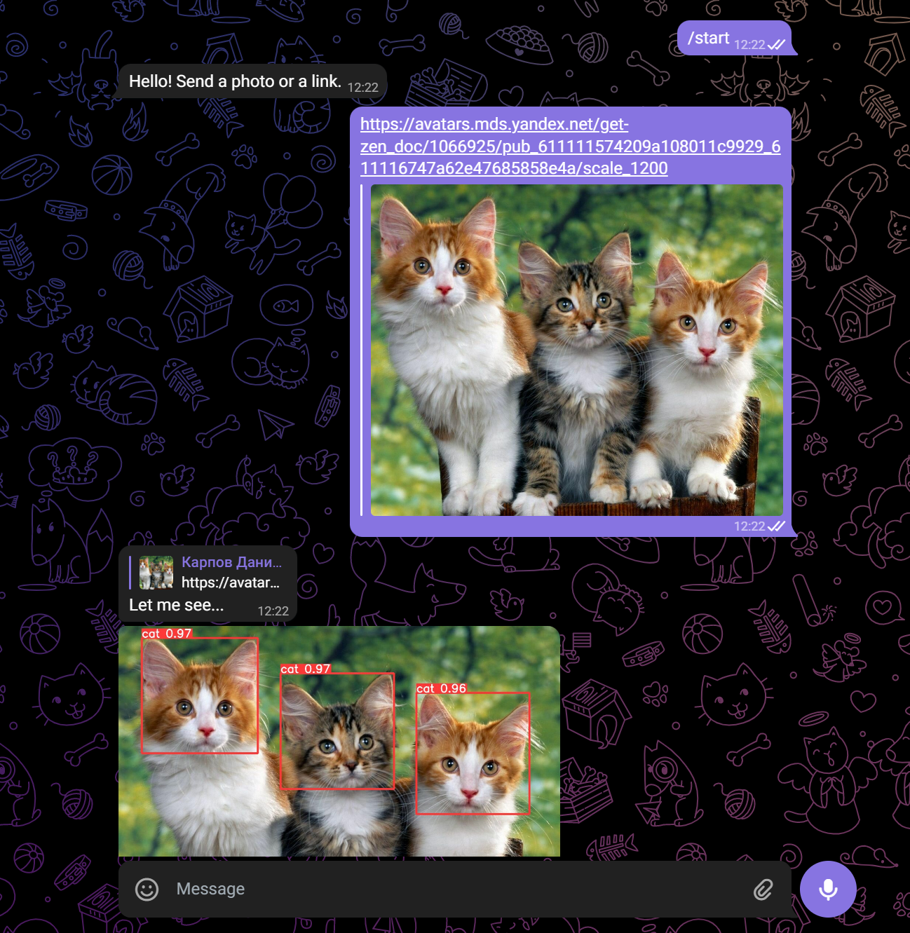The image size is (910, 933).
Task: Click the 'Let me see...' reply text
Action: (177, 605)
